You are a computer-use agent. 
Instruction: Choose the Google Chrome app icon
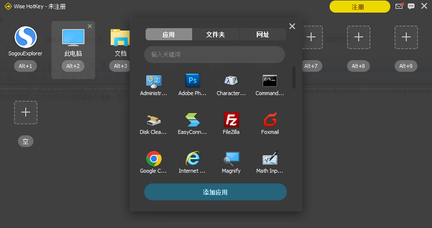[x=154, y=159]
